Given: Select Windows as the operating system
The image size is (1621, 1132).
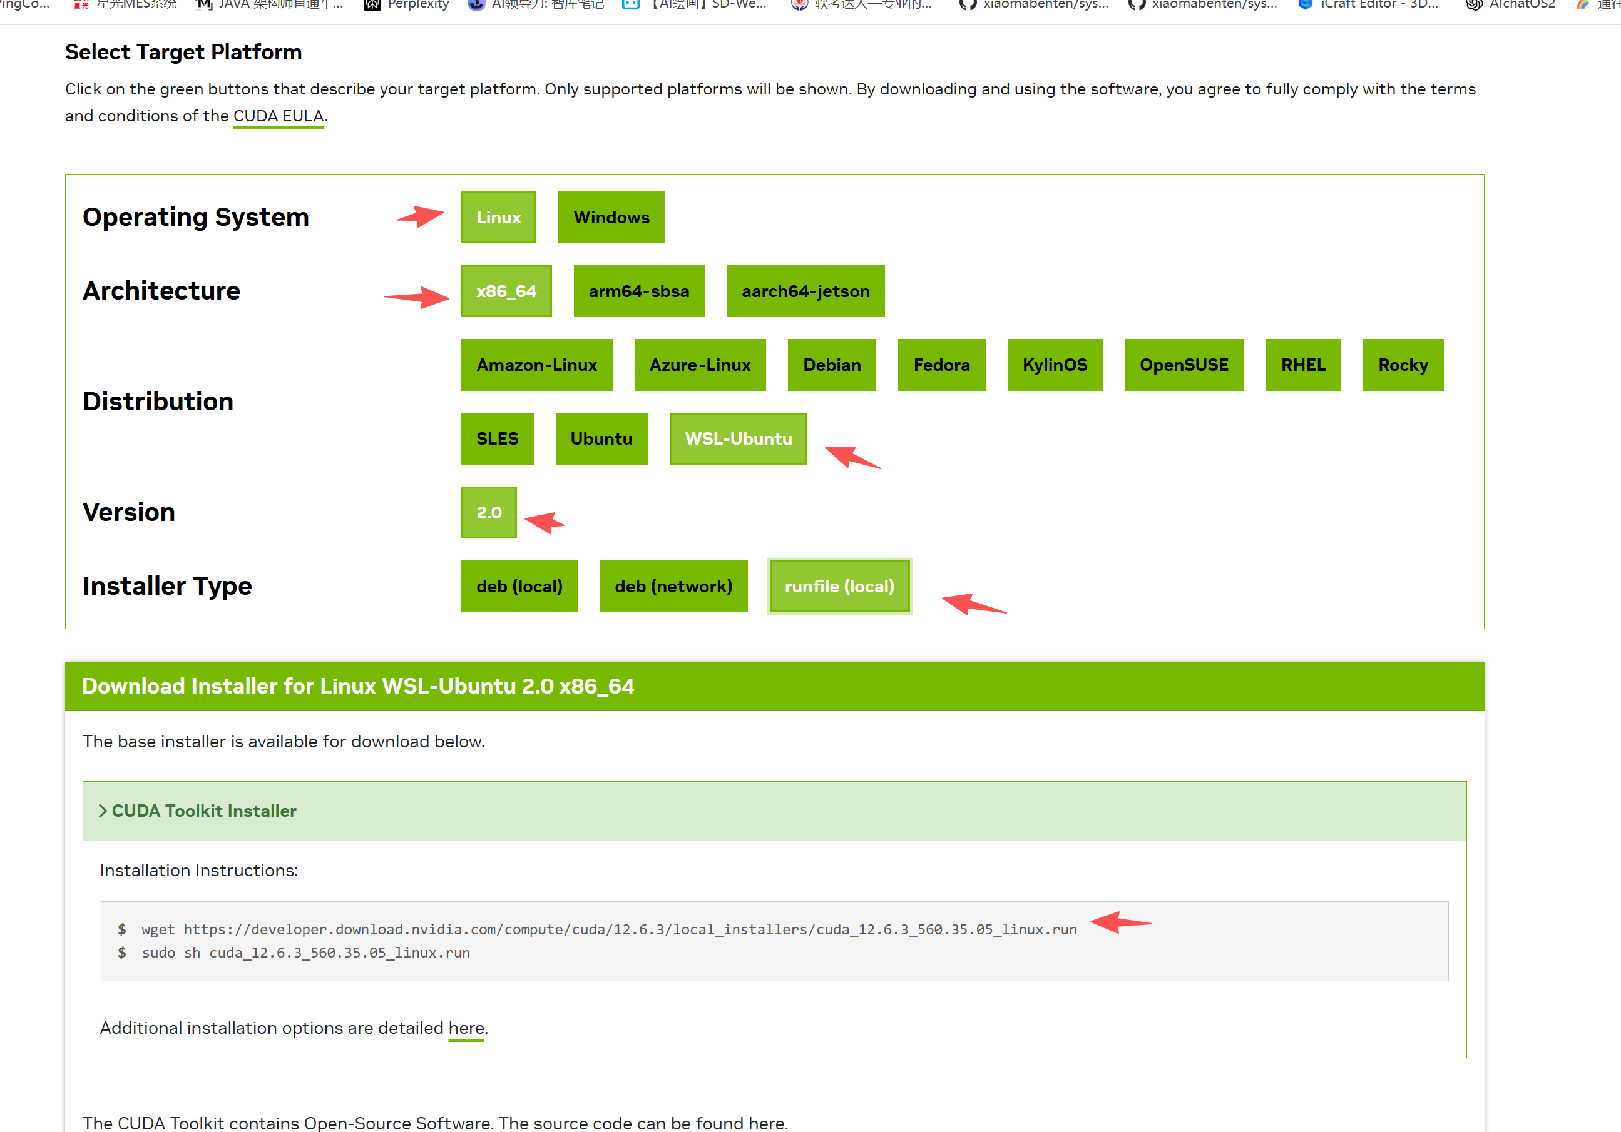Looking at the screenshot, I should pos(611,217).
